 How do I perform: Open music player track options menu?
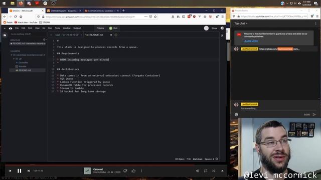(141, 171)
